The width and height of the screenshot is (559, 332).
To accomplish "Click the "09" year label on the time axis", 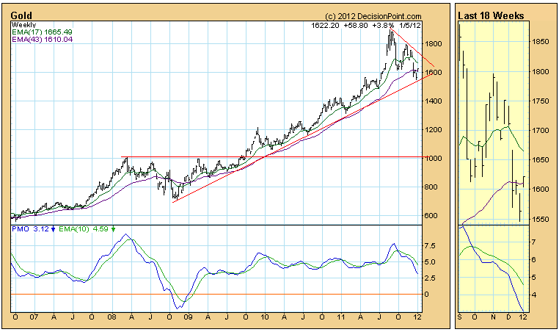I will (x=189, y=317).
